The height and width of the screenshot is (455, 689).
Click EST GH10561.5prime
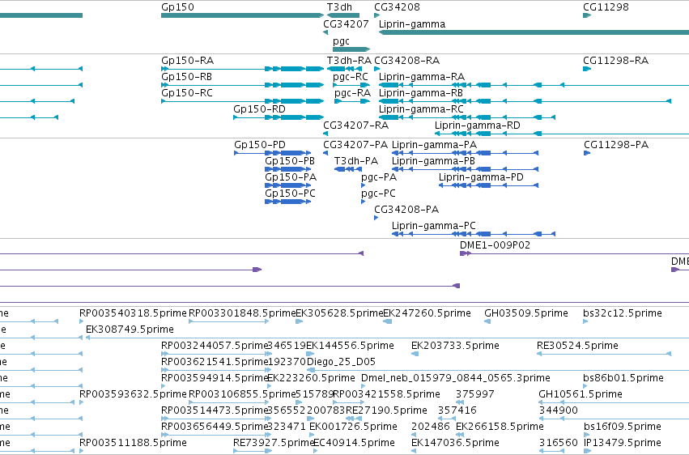coord(581,394)
